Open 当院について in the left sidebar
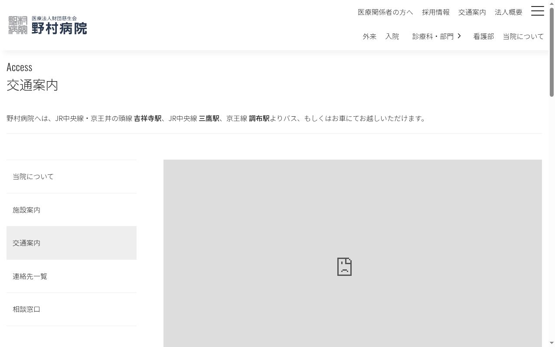Image resolution: width=555 pixels, height=347 pixels. (x=72, y=177)
